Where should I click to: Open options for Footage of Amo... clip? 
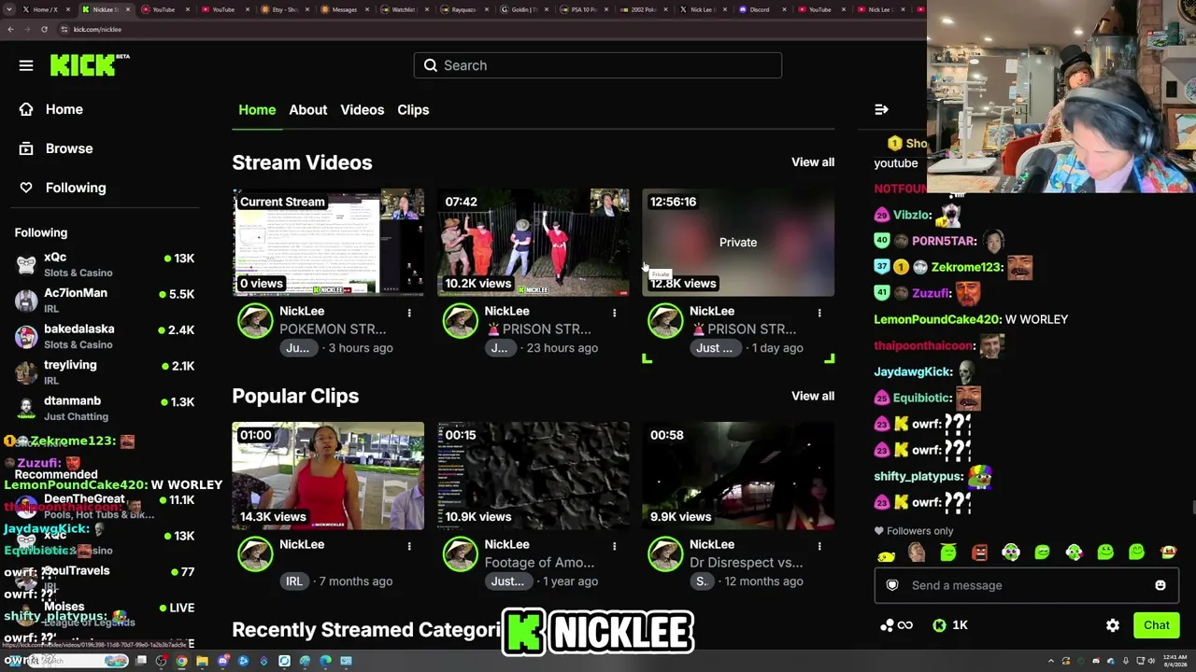(614, 546)
